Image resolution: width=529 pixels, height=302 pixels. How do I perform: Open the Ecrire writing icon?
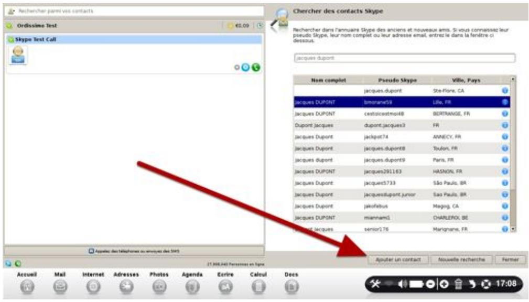[225, 287]
